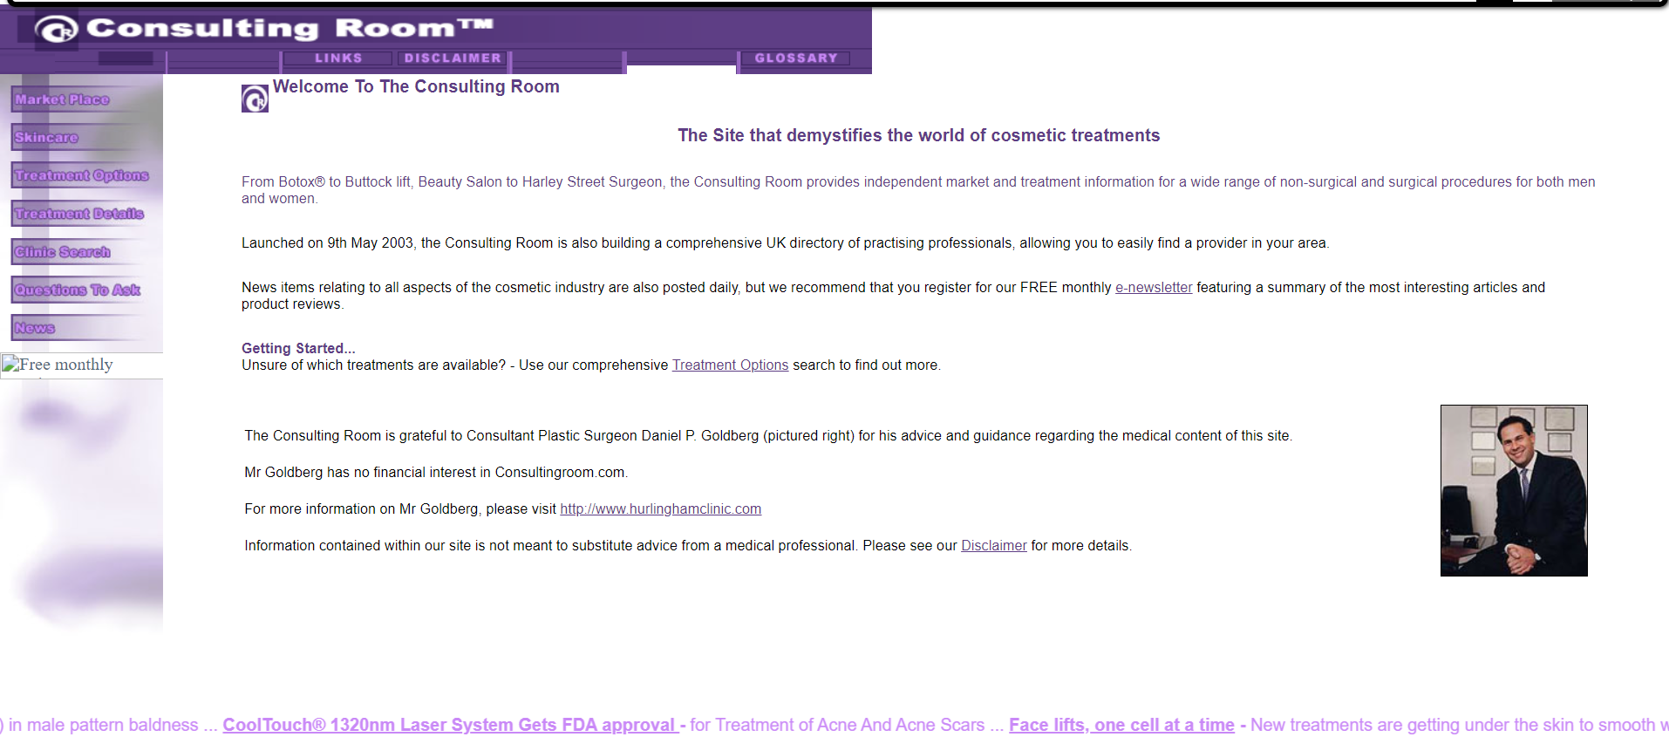Click the Welcome To The Consulting Room heading

click(x=416, y=86)
